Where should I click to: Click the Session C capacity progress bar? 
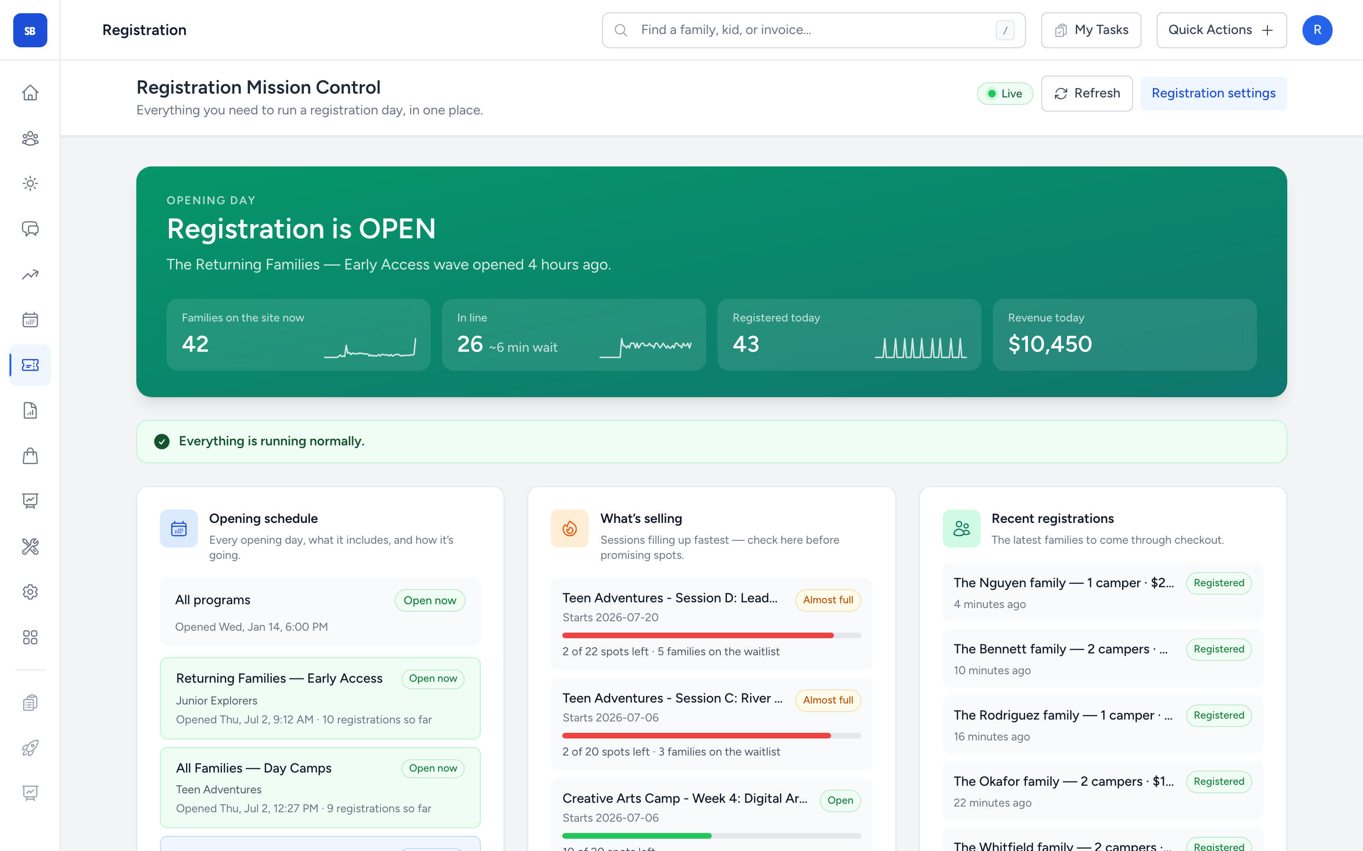pyautogui.click(x=711, y=736)
